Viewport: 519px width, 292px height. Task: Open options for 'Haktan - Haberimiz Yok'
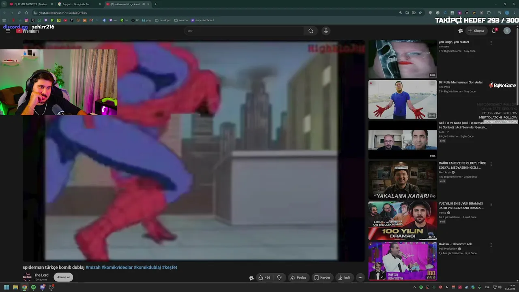click(x=491, y=245)
